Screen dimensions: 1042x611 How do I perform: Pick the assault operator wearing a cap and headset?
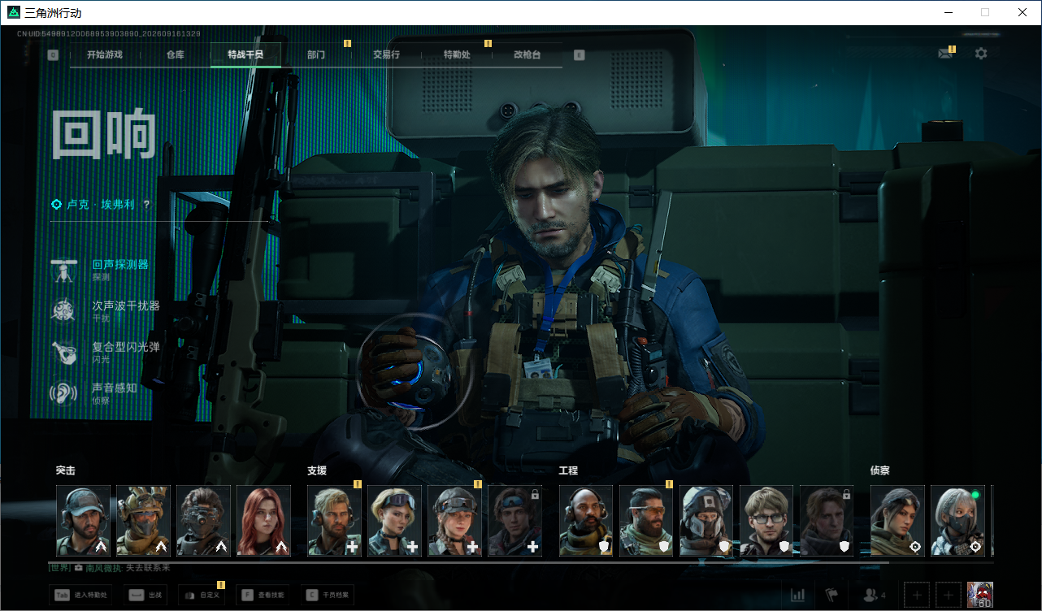point(84,521)
